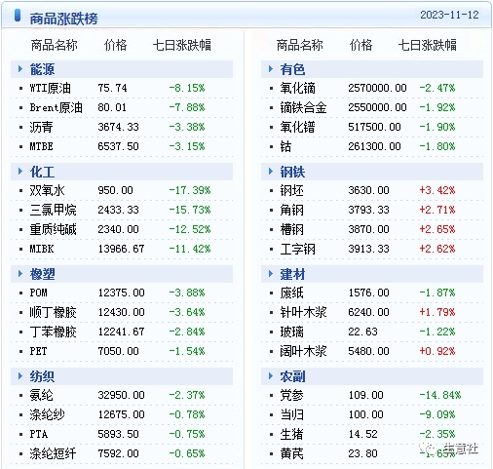The width and height of the screenshot is (493, 469).
Task: Click the MTBE commodity name
Action: point(41,146)
